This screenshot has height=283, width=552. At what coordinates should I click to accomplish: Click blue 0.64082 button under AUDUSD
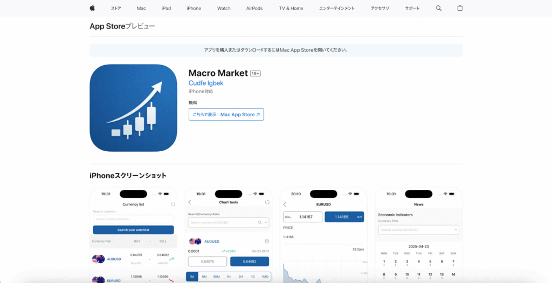tap(250, 261)
